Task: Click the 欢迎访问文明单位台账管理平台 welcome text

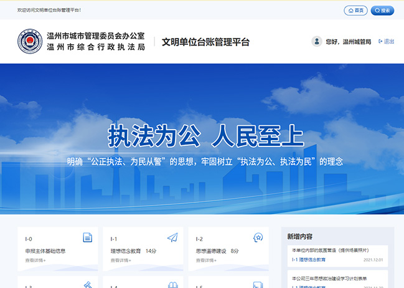Action: click(x=49, y=11)
